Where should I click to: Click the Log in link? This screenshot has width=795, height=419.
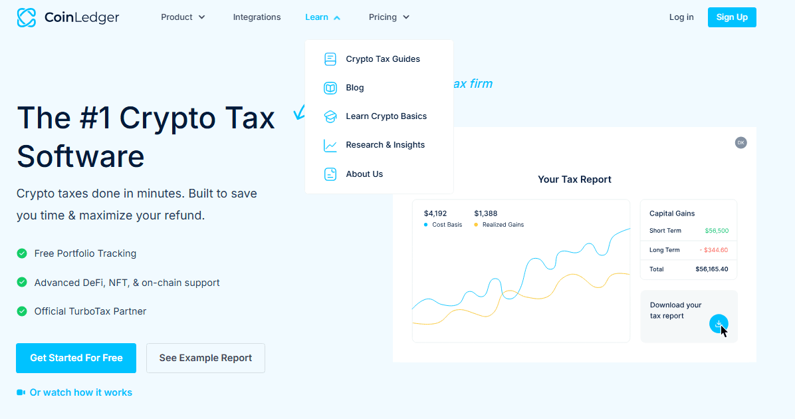[x=681, y=17]
